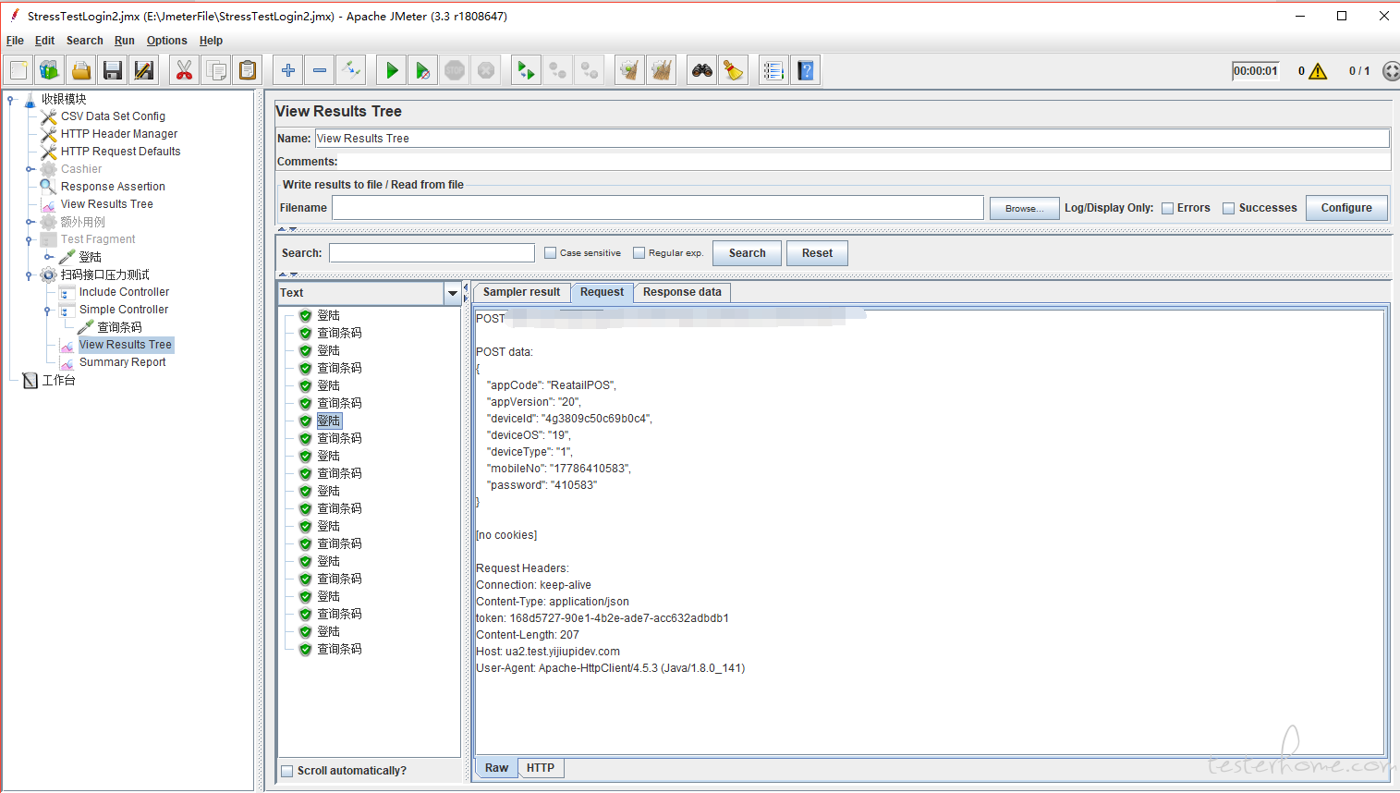Open the Edit menu
The height and width of the screenshot is (793, 1400).
pos(44,41)
